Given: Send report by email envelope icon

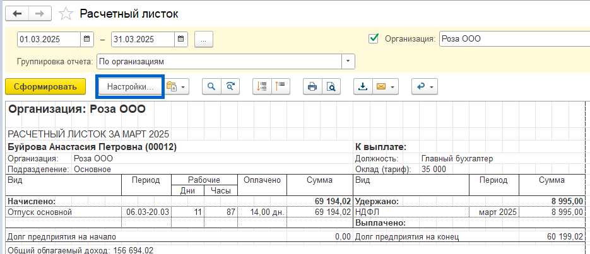Looking at the screenshot, I should [381, 87].
